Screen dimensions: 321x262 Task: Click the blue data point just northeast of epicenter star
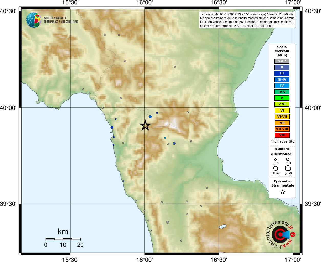coord(150,117)
